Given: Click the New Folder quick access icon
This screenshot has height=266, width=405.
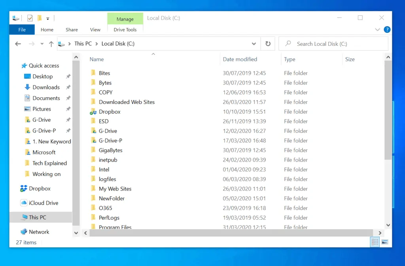Looking at the screenshot, I should [39, 18].
